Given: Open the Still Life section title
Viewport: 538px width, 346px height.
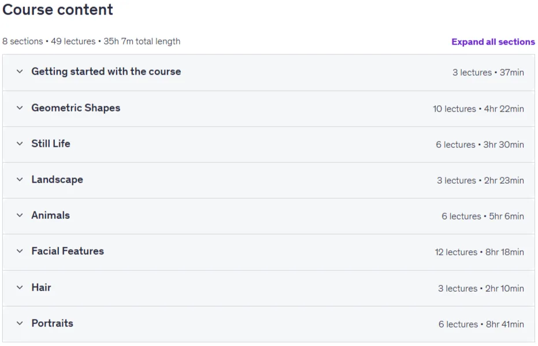Looking at the screenshot, I should (x=51, y=144).
